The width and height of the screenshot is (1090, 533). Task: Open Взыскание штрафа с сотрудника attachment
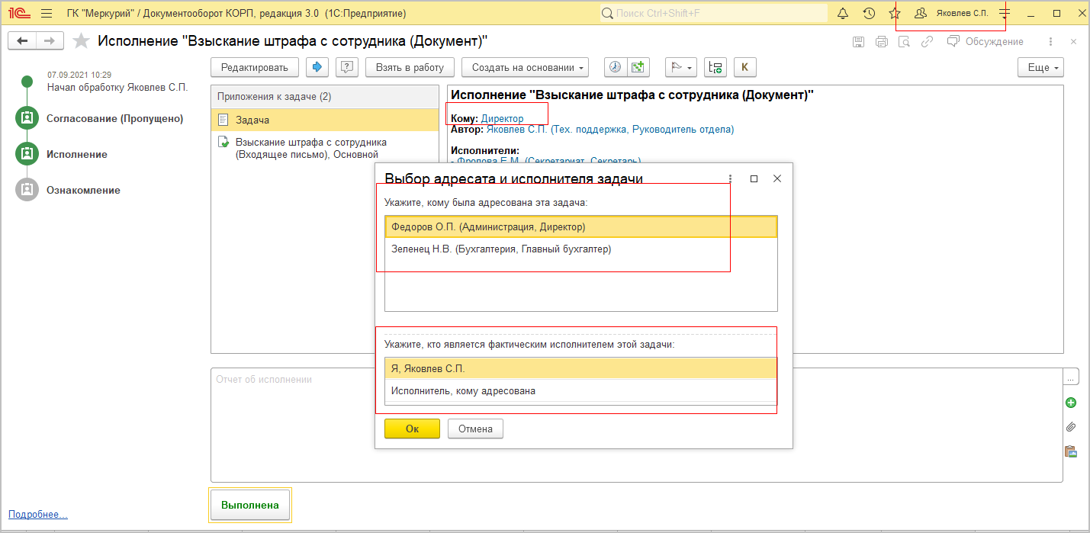(x=325, y=148)
